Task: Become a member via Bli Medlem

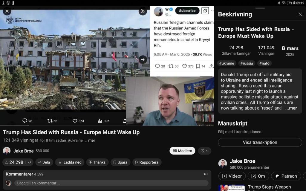Action: [x=182, y=151]
